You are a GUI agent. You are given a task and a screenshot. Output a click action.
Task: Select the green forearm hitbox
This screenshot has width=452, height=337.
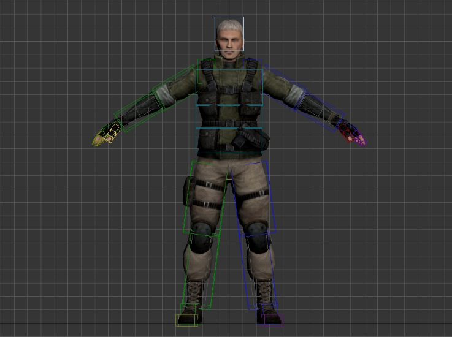139,112
